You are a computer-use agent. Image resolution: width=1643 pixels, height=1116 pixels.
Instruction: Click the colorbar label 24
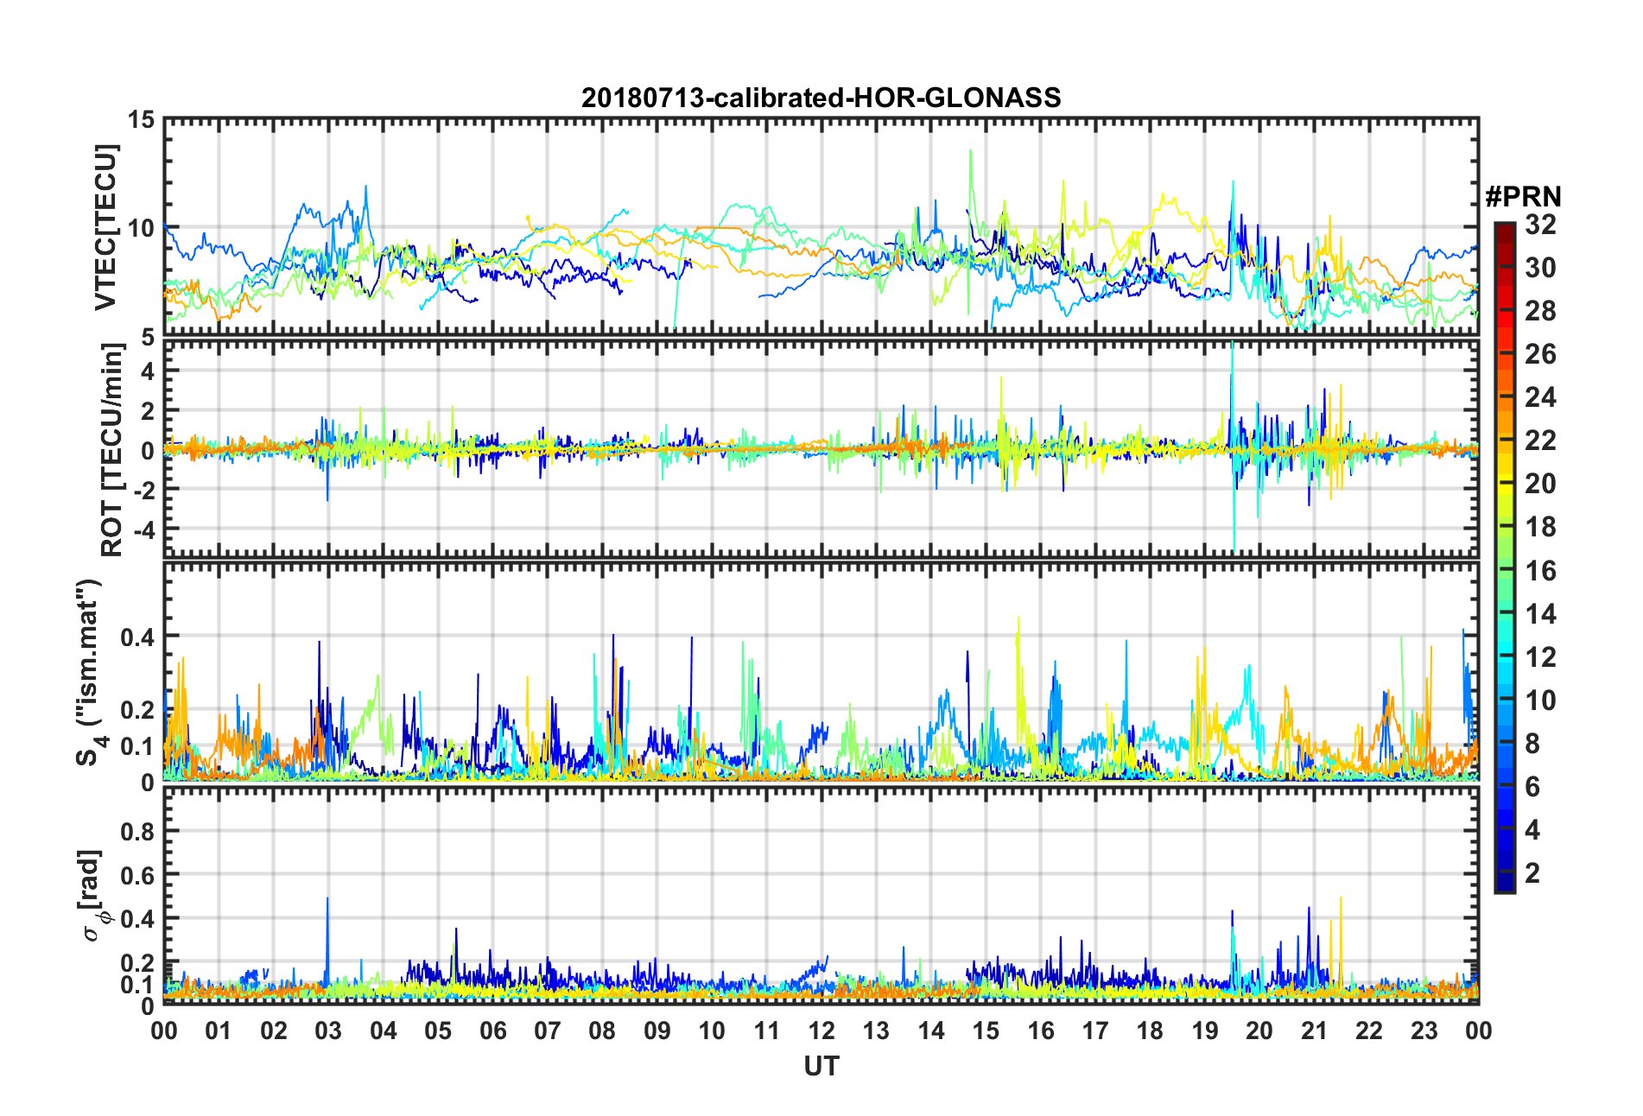coord(1540,397)
